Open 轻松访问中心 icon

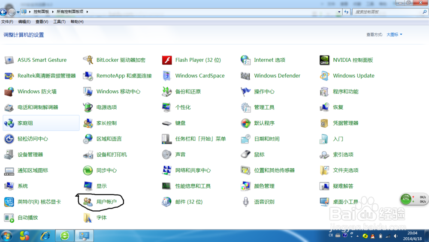tap(9, 139)
